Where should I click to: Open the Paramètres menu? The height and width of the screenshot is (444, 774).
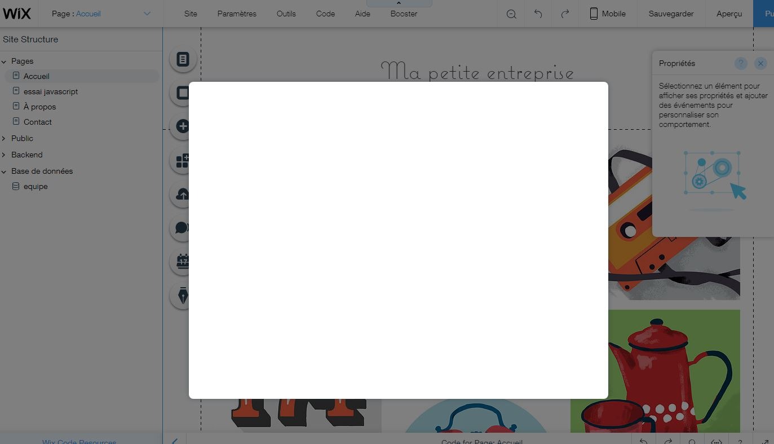point(237,14)
